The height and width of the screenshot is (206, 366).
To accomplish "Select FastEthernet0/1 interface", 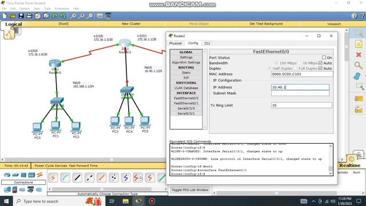I will tap(186, 103).
